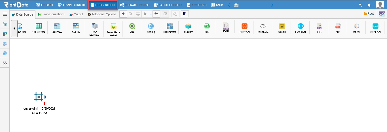Select the dataset node on canvas

[39, 97]
